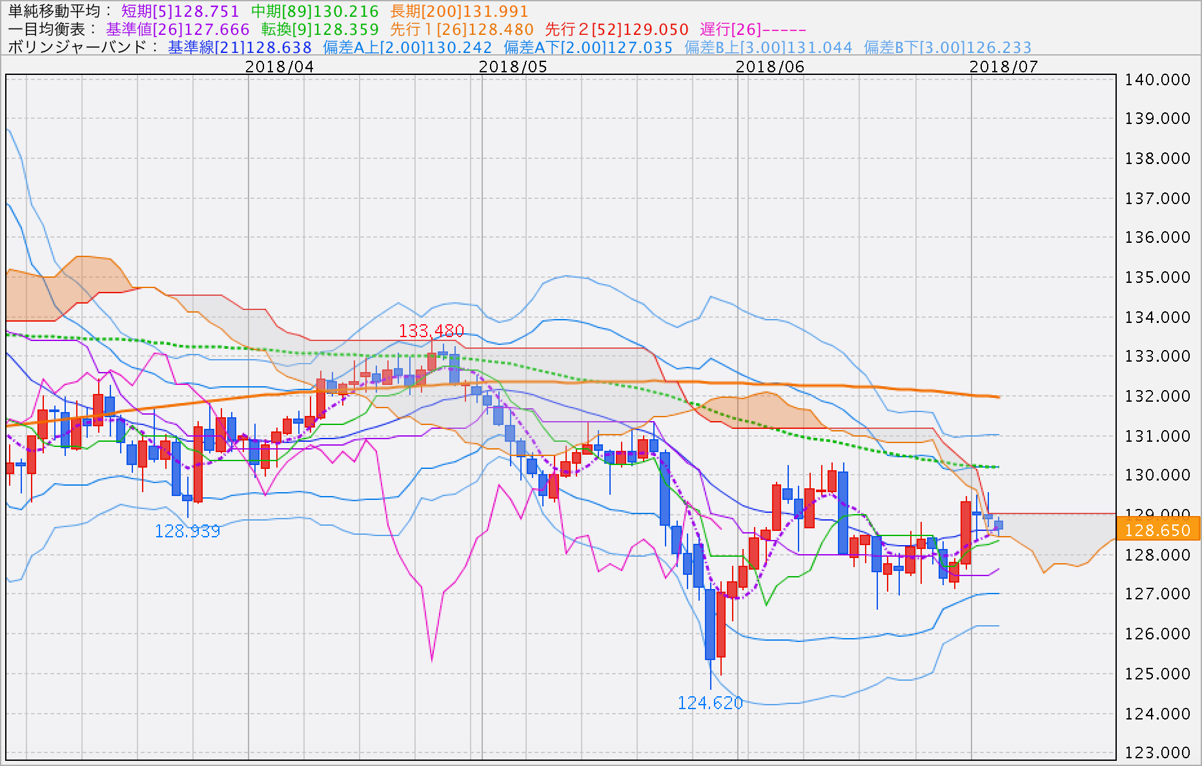Click the orange current price tag 128.650
The height and width of the screenshot is (766, 1202).
[x=1157, y=530]
